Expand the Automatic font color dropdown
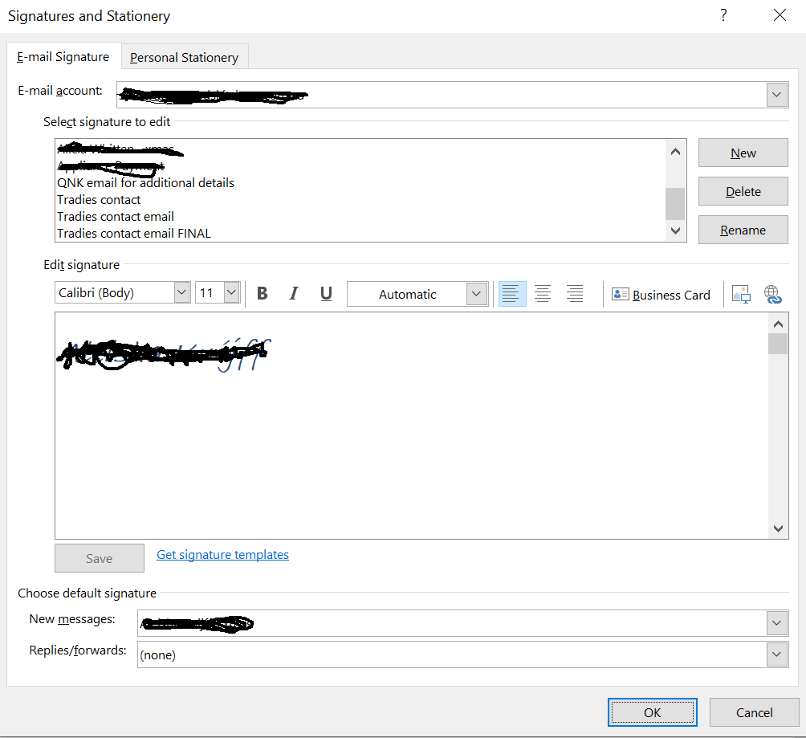 pos(477,294)
